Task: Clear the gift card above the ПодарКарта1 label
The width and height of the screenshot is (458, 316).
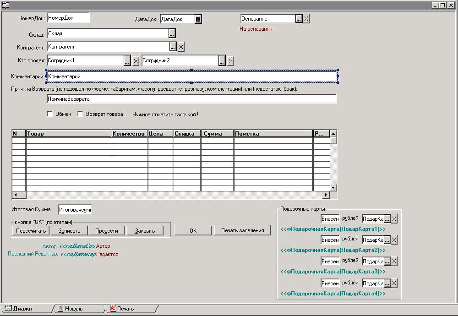Action: coord(394,219)
